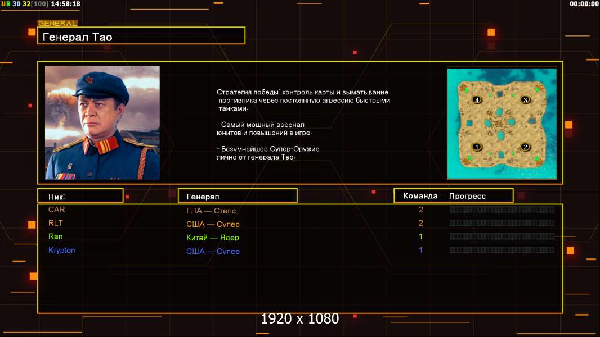The height and width of the screenshot is (337, 600).
Task: Click team number 1 in Ran row
Action: tap(420, 236)
